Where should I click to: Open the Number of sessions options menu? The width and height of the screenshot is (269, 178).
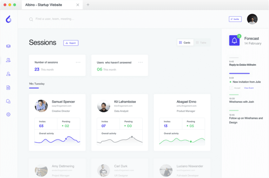(78, 62)
